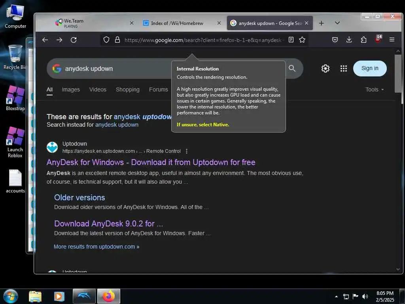Open the Recycle Bin desktop icon
The height and width of the screenshot is (304, 405).
(x=15, y=57)
